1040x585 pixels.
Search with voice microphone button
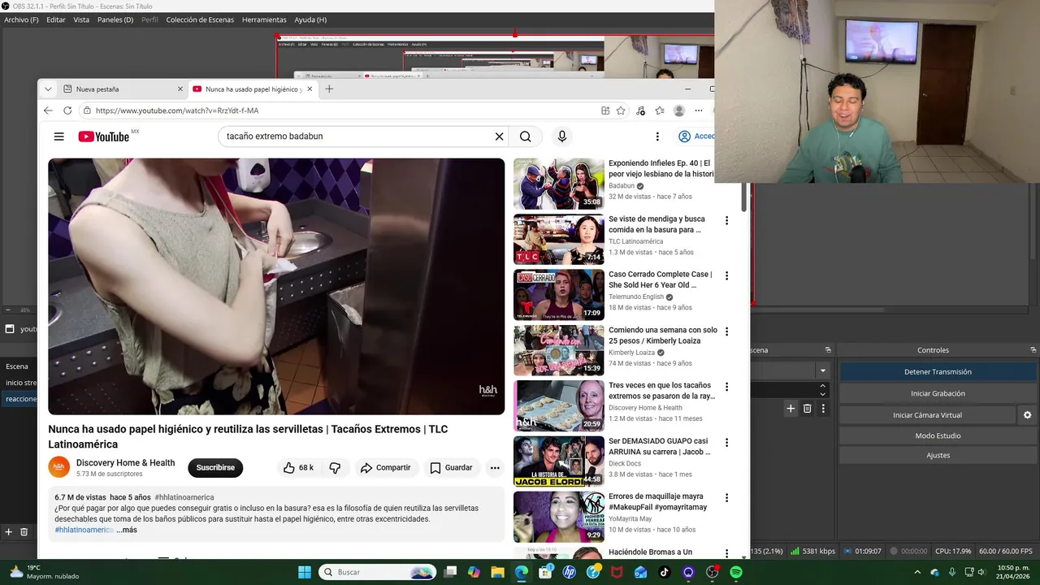point(561,136)
